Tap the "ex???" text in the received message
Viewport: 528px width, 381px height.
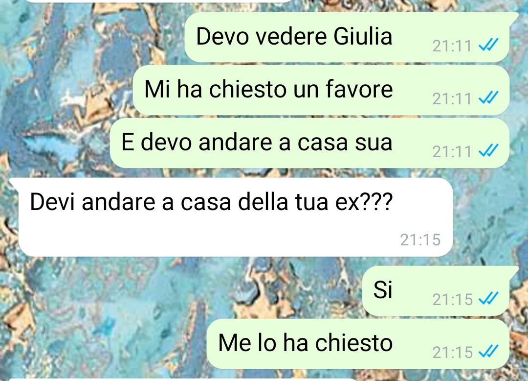tap(364, 203)
